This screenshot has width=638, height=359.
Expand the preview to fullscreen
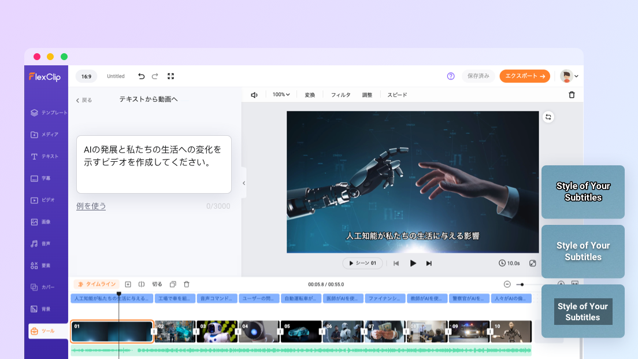[533, 264]
